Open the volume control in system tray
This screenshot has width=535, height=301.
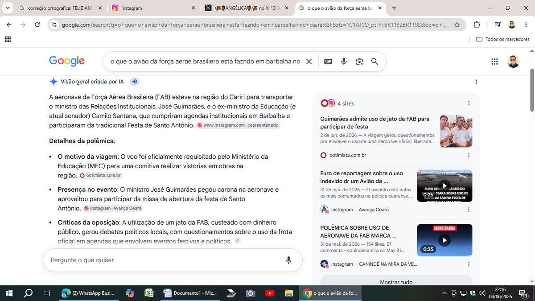[481, 293]
